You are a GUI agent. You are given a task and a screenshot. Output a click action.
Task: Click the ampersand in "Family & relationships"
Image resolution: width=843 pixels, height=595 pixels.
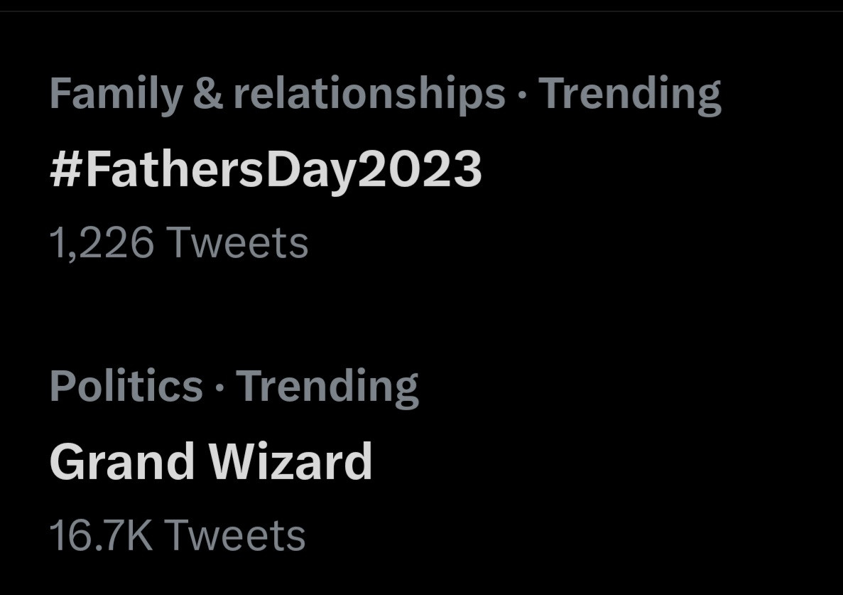click(207, 95)
